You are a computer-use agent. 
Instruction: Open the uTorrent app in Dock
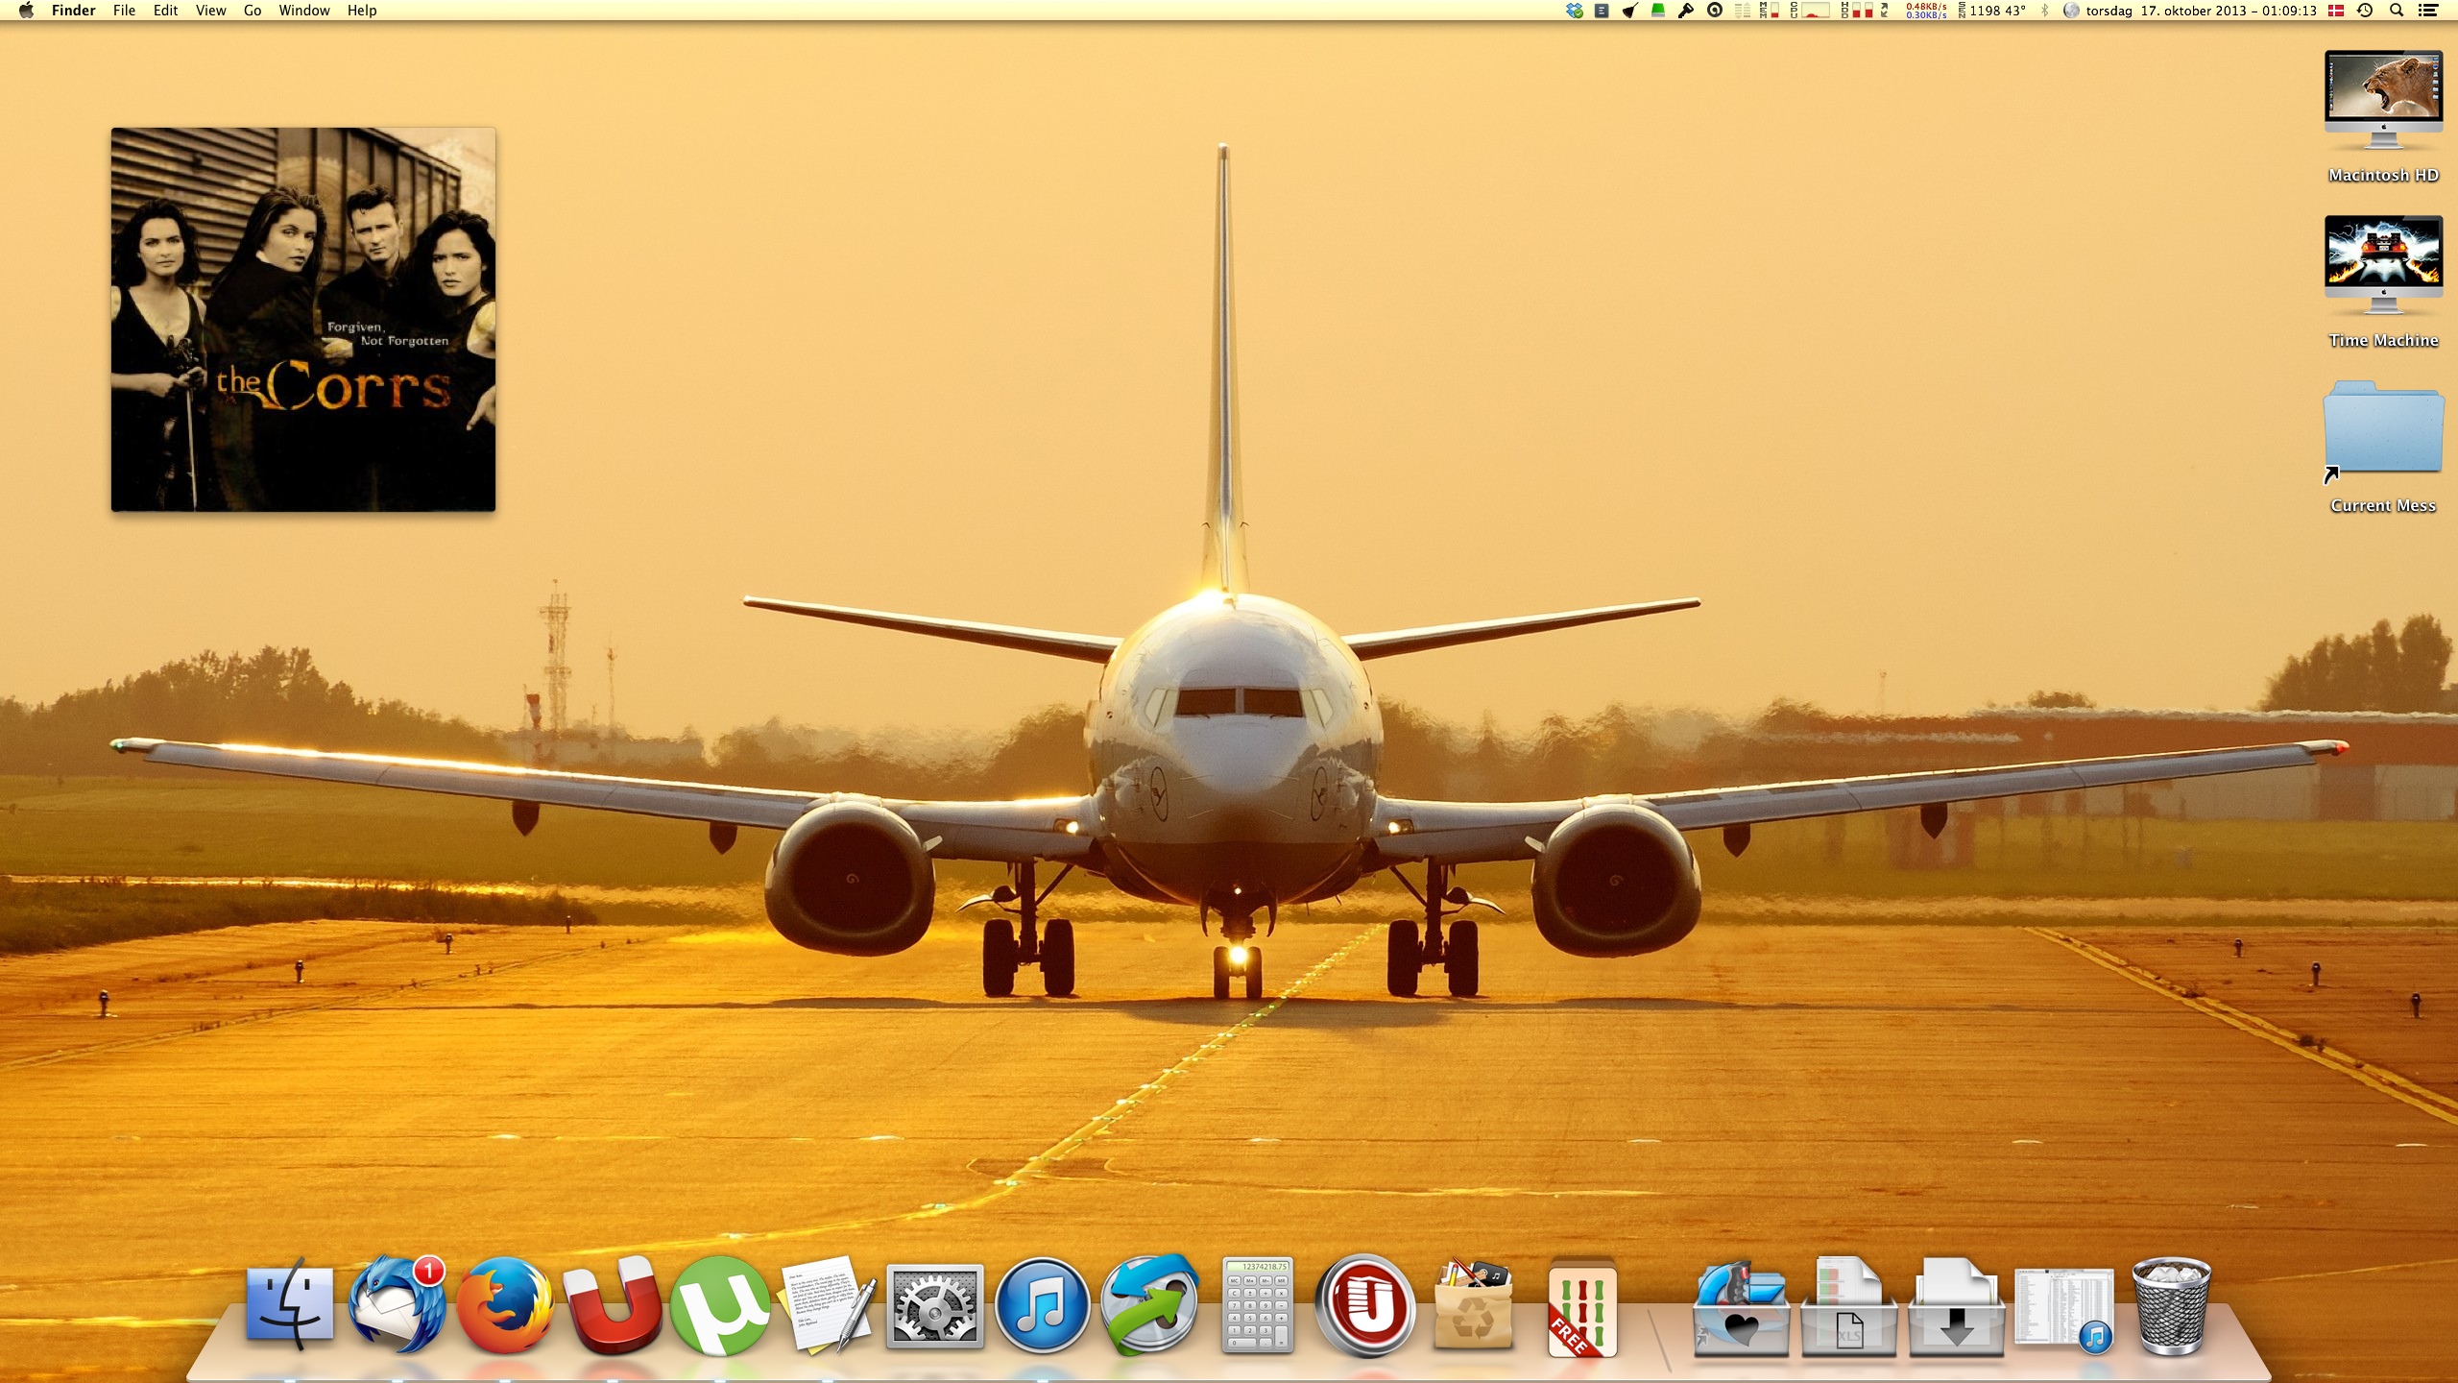(719, 1305)
